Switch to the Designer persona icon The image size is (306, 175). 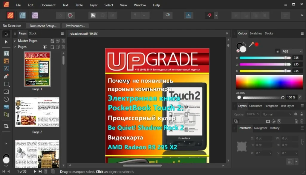22,15
